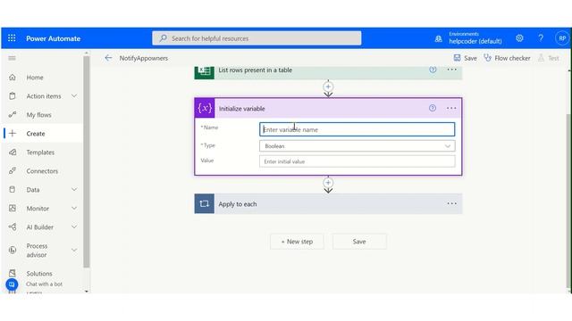572x321 pixels.
Task: Collapse the Initialize variable step header
Action: (328, 108)
